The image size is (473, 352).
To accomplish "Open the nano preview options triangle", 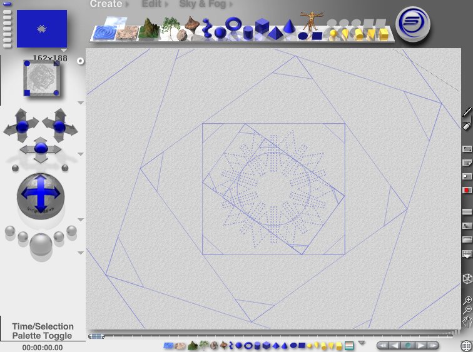I will coord(64,50).
